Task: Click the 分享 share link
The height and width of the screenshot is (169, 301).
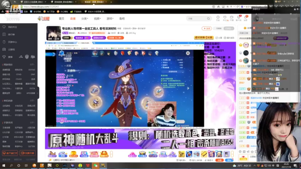Action: 219,38
